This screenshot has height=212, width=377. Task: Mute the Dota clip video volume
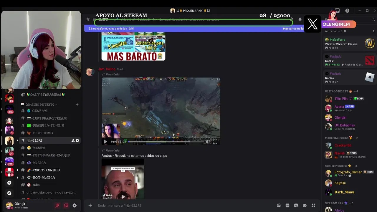pos(208,142)
